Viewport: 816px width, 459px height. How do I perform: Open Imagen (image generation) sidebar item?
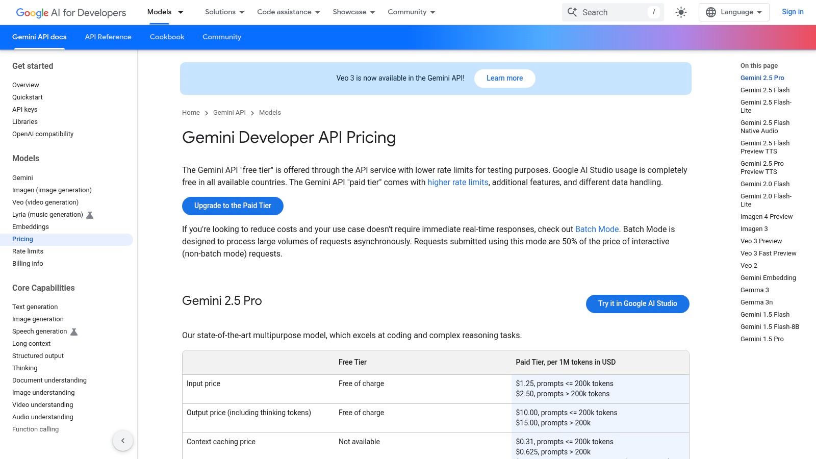pyautogui.click(x=52, y=190)
